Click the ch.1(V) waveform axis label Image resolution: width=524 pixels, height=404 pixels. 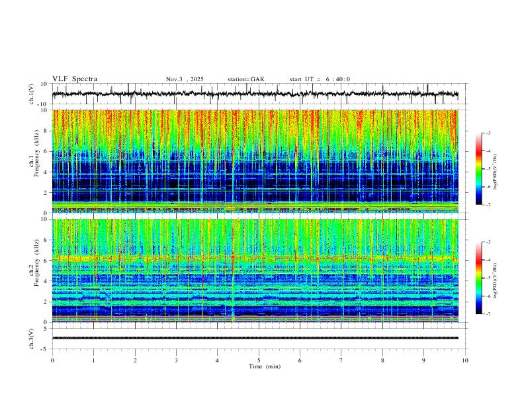pos(32,94)
